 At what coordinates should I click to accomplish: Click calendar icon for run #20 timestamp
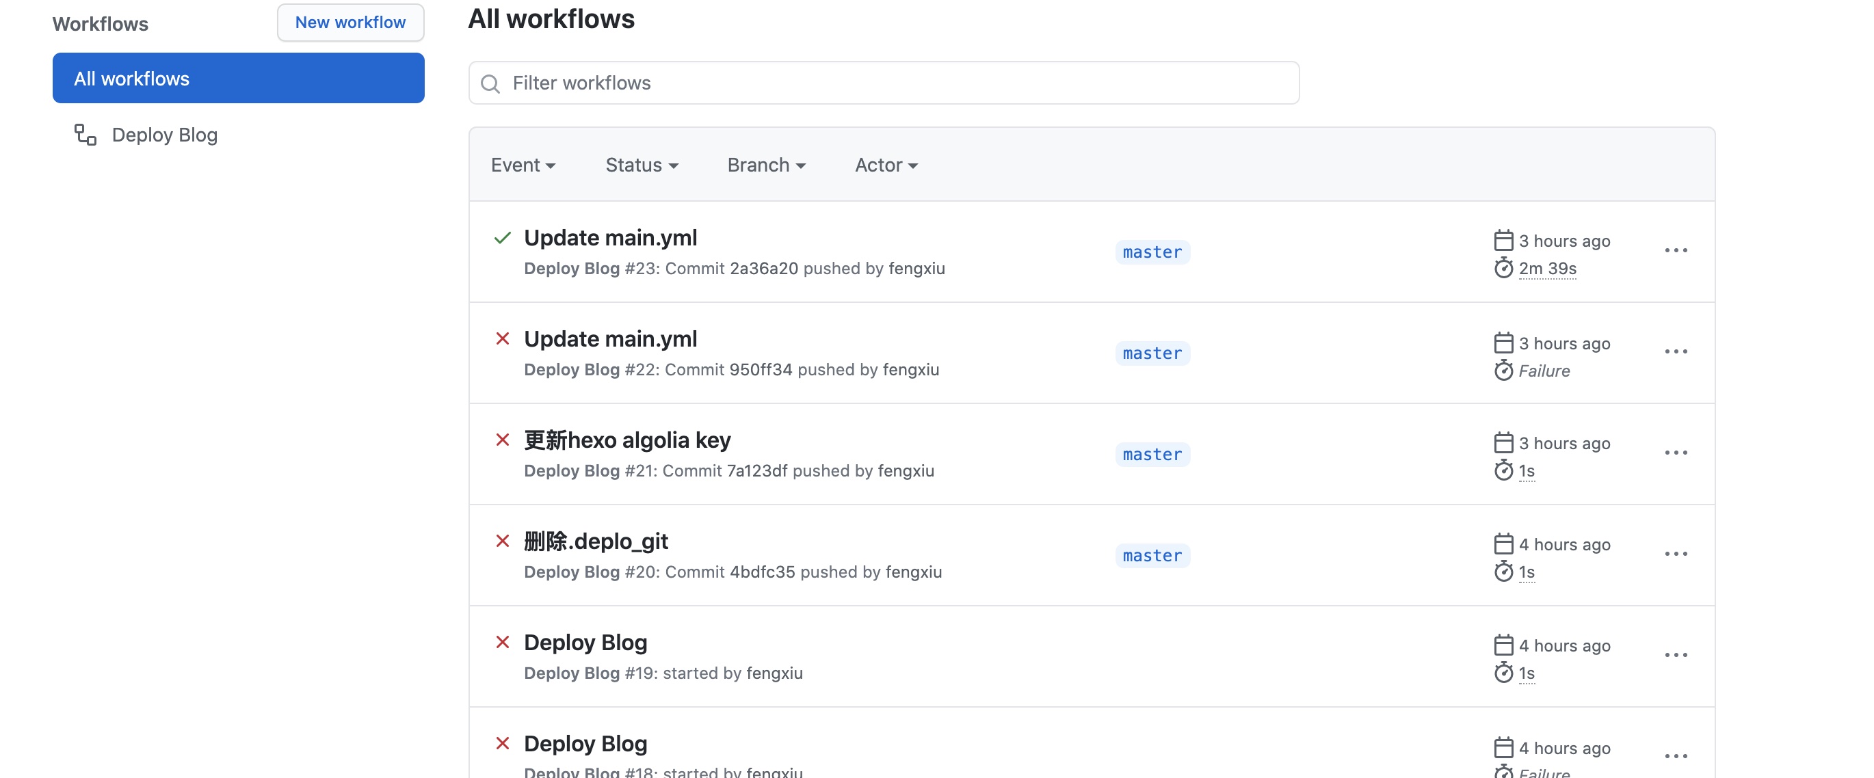pos(1503,544)
